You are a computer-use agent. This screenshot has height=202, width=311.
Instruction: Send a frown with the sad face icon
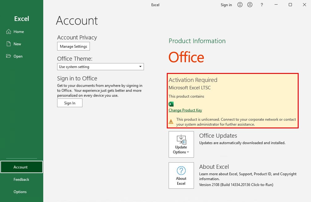[x=250, y=5]
